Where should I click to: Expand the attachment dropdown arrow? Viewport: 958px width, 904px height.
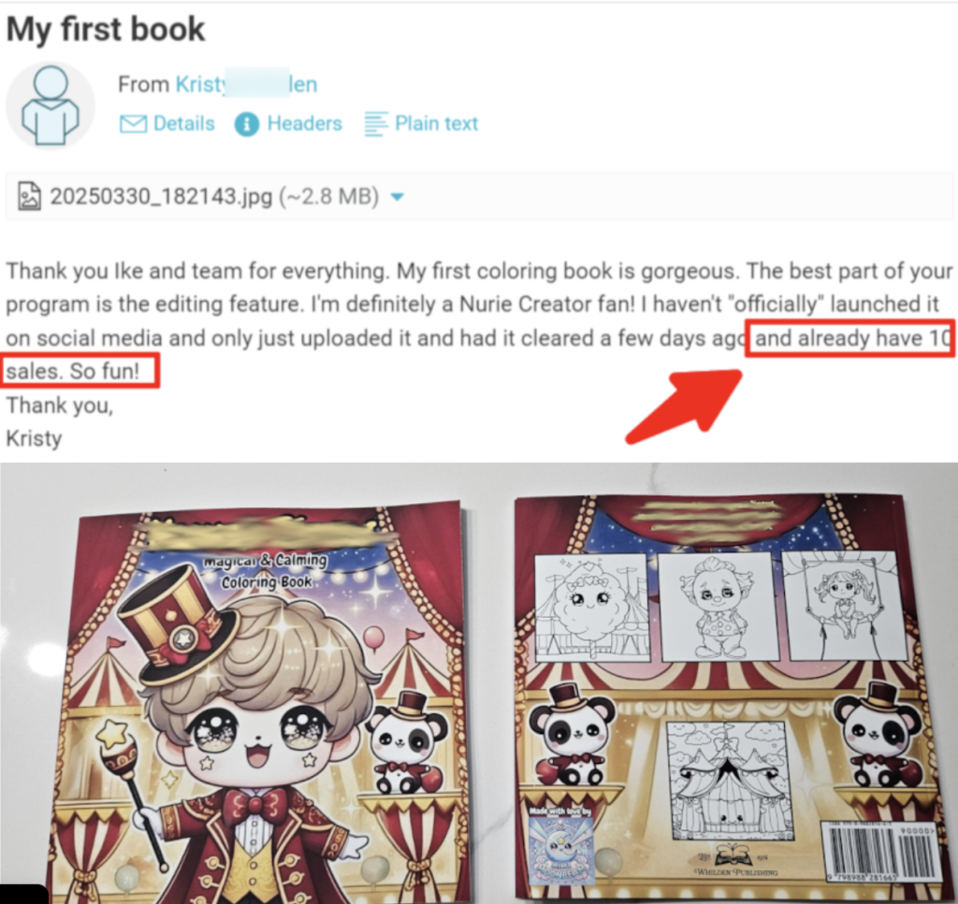[397, 196]
